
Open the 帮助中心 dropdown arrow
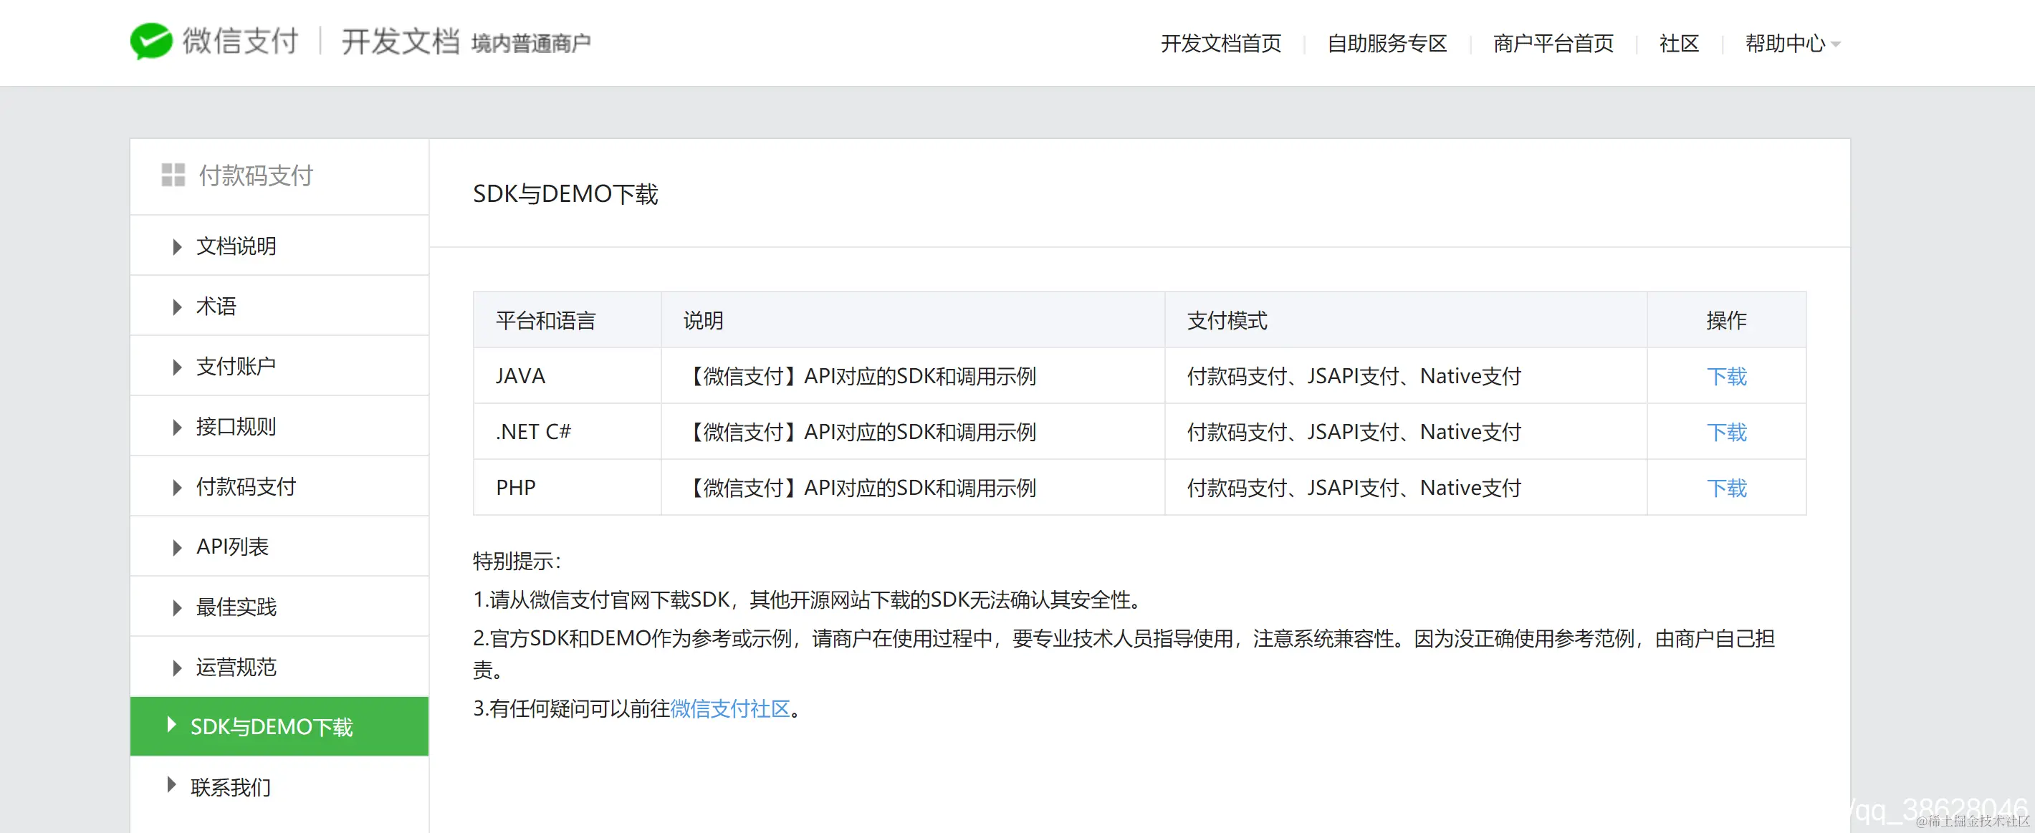click(1835, 44)
